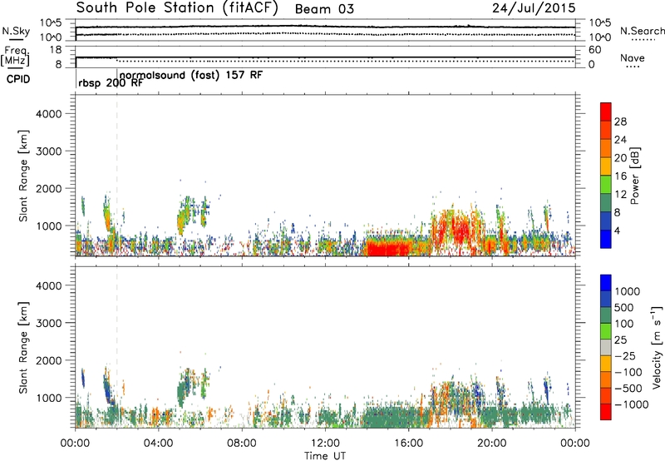Click the 04:00 time tick label
Viewport: 665px width, 461px height.
[x=159, y=444]
